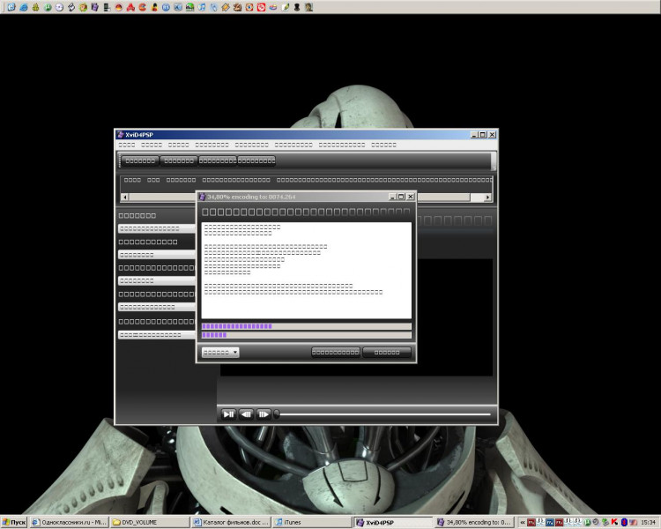
Task: Click the task list's right scroll arrow
Action: tap(487, 197)
